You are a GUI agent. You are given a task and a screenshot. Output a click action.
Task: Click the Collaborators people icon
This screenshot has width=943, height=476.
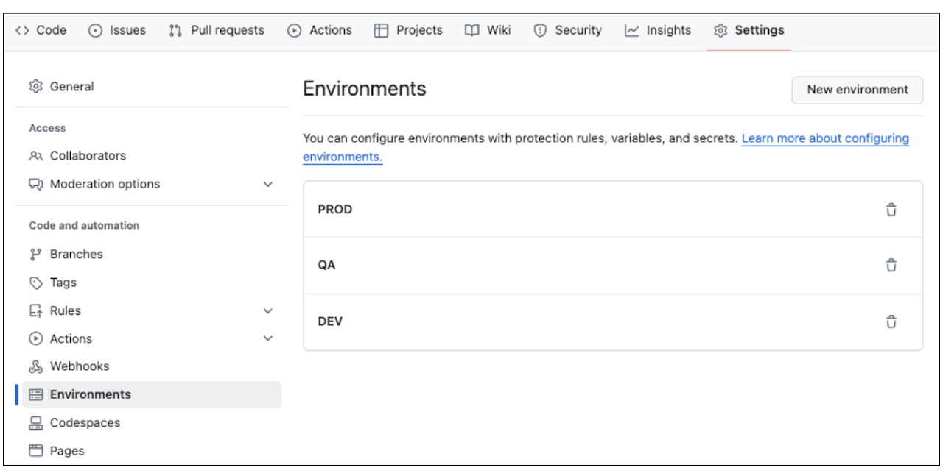(35, 156)
